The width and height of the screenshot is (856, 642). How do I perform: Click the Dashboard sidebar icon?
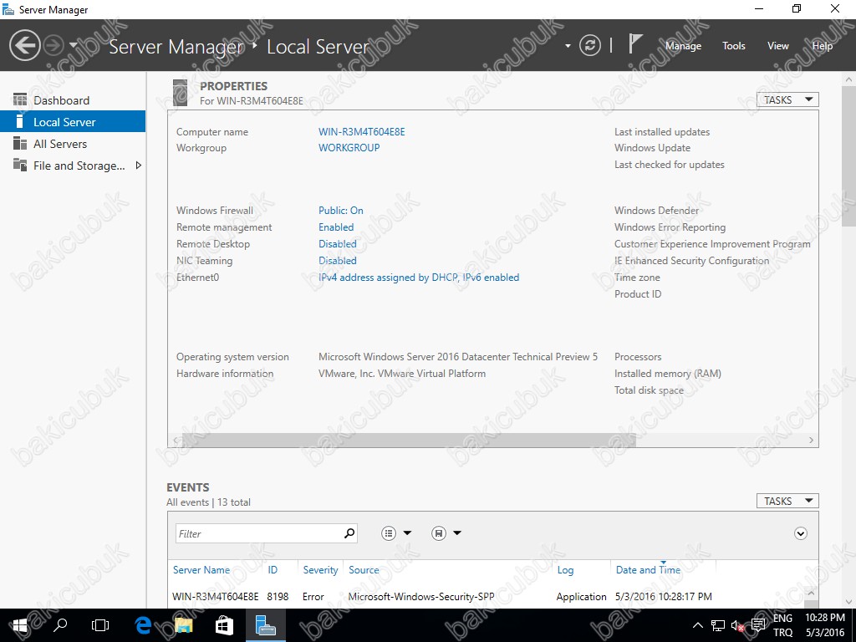click(20, 100)
